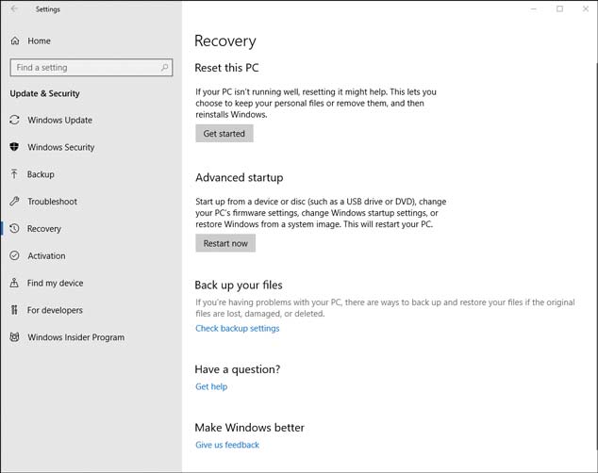
Task: Click the Windows Insider Program cat icon
Action: point(14,337)
